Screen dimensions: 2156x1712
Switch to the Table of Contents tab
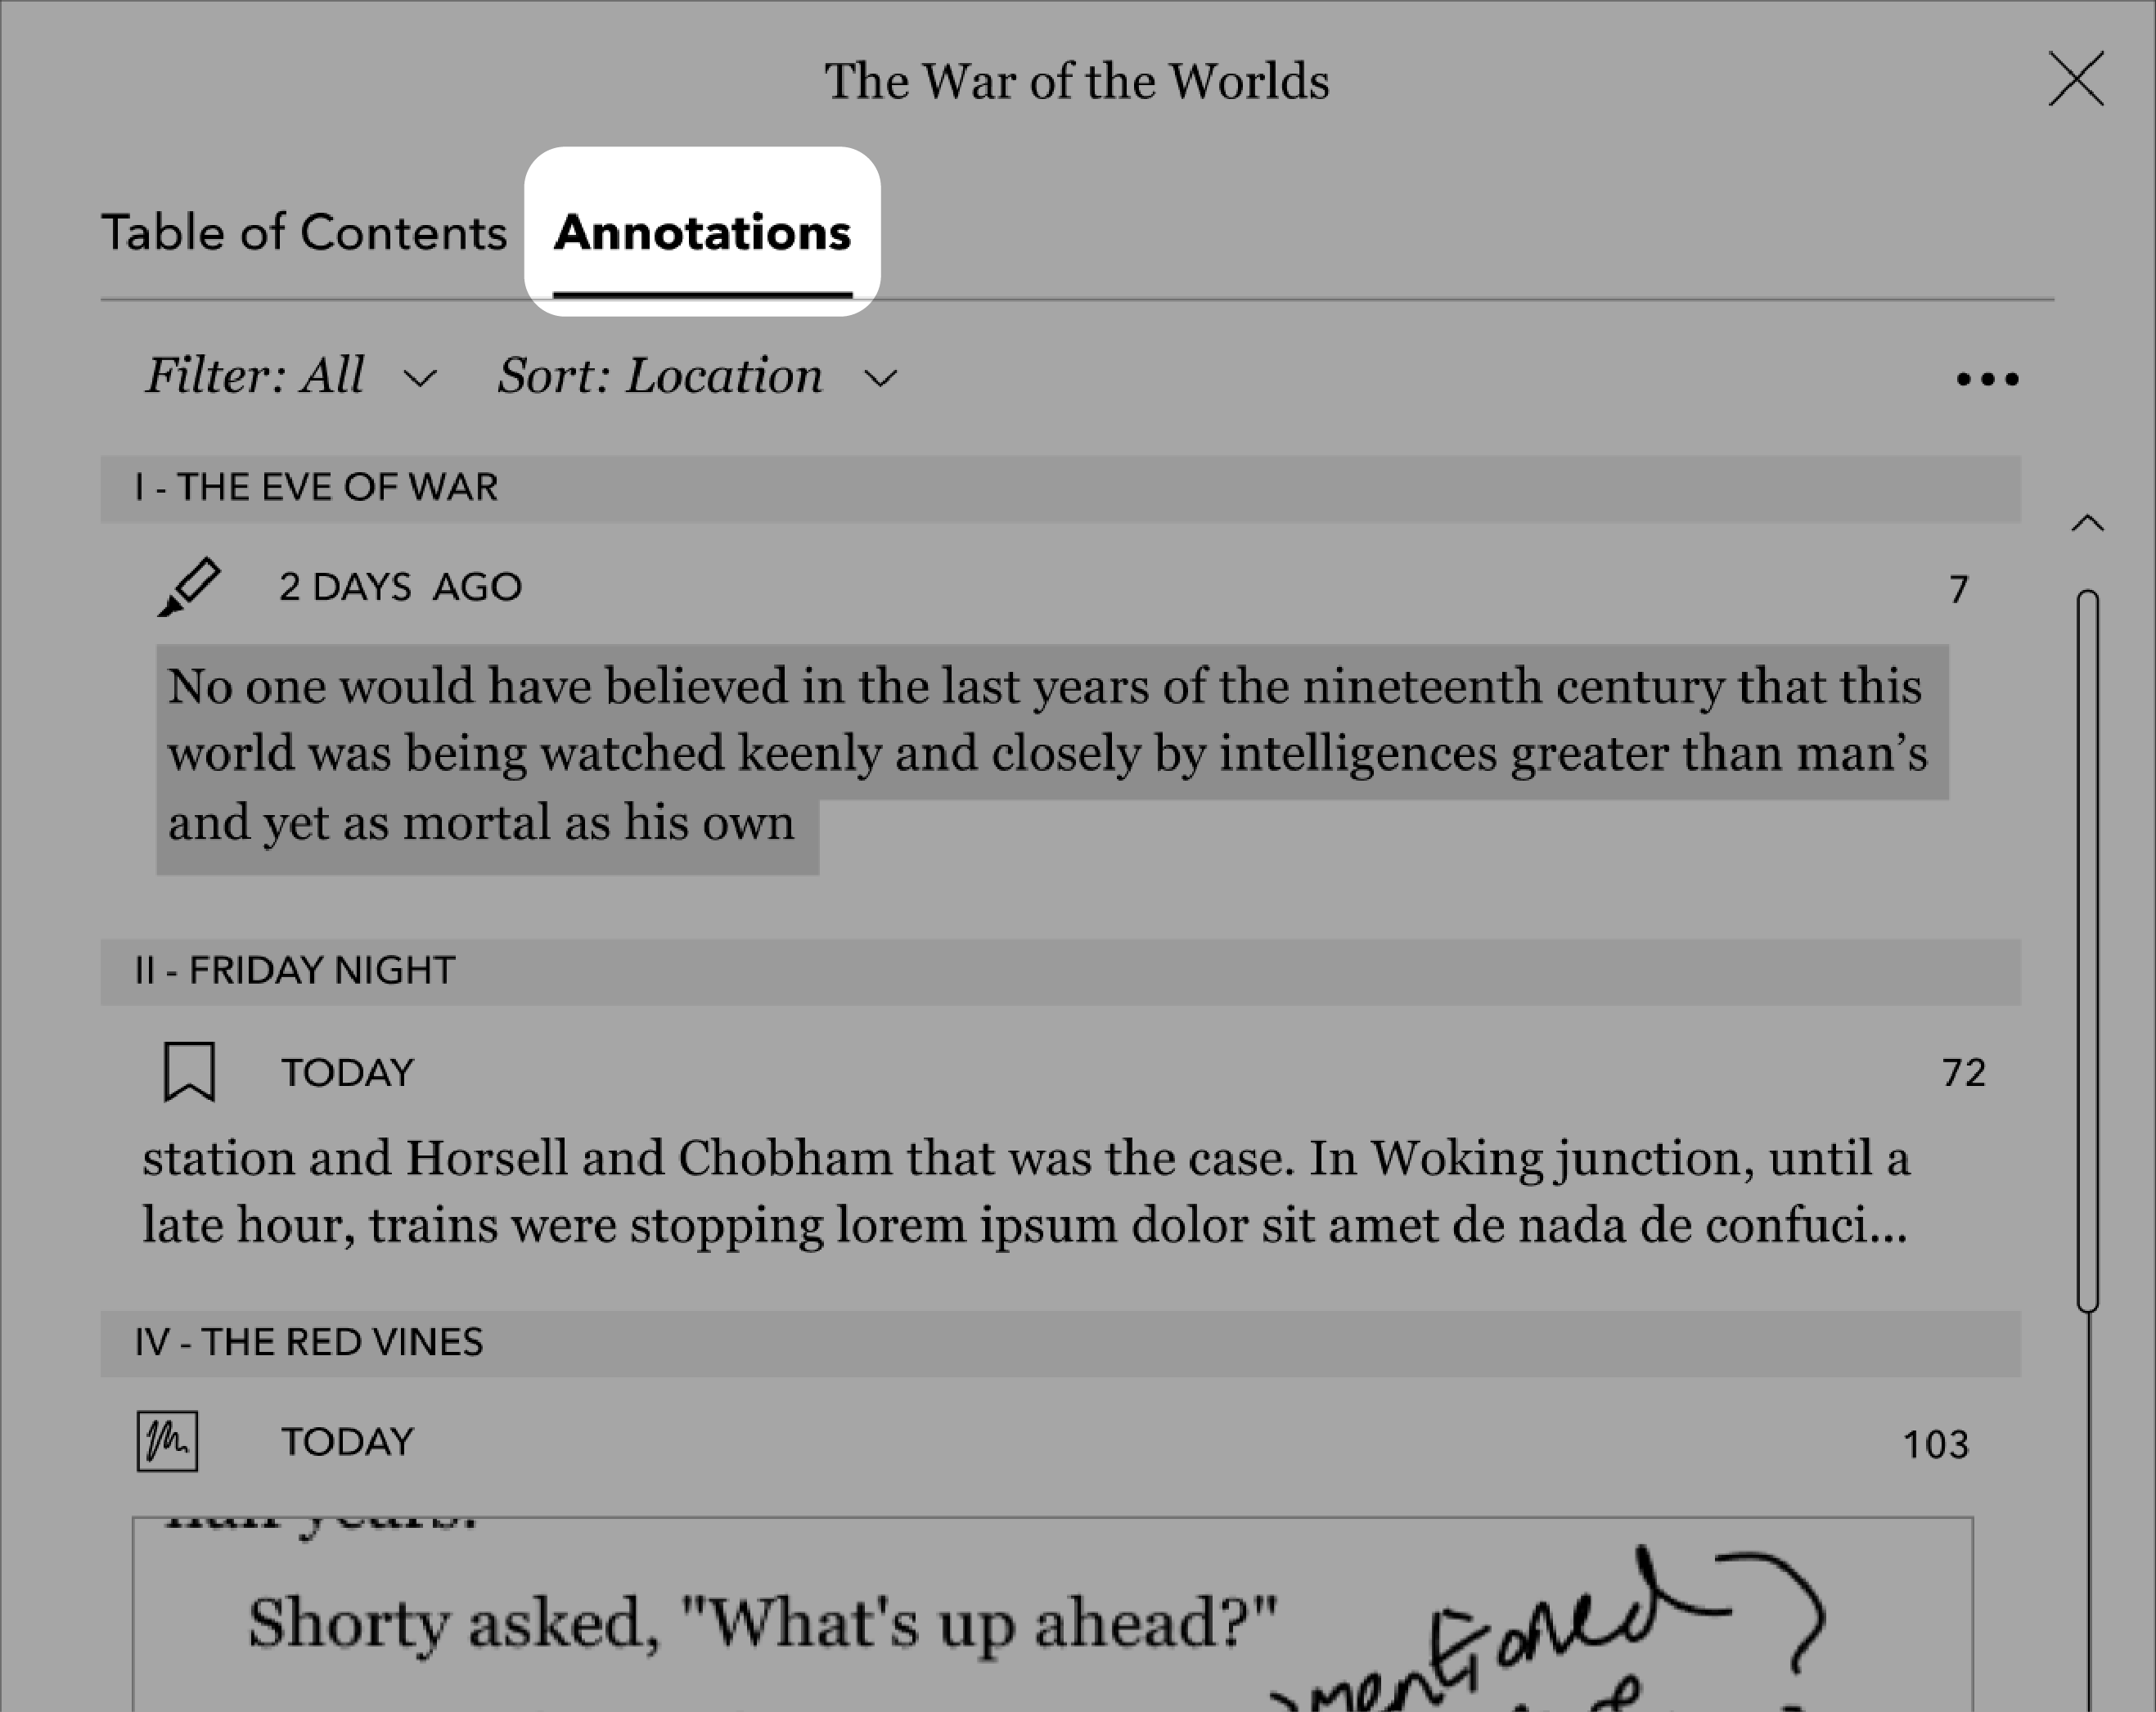point(304,229)
